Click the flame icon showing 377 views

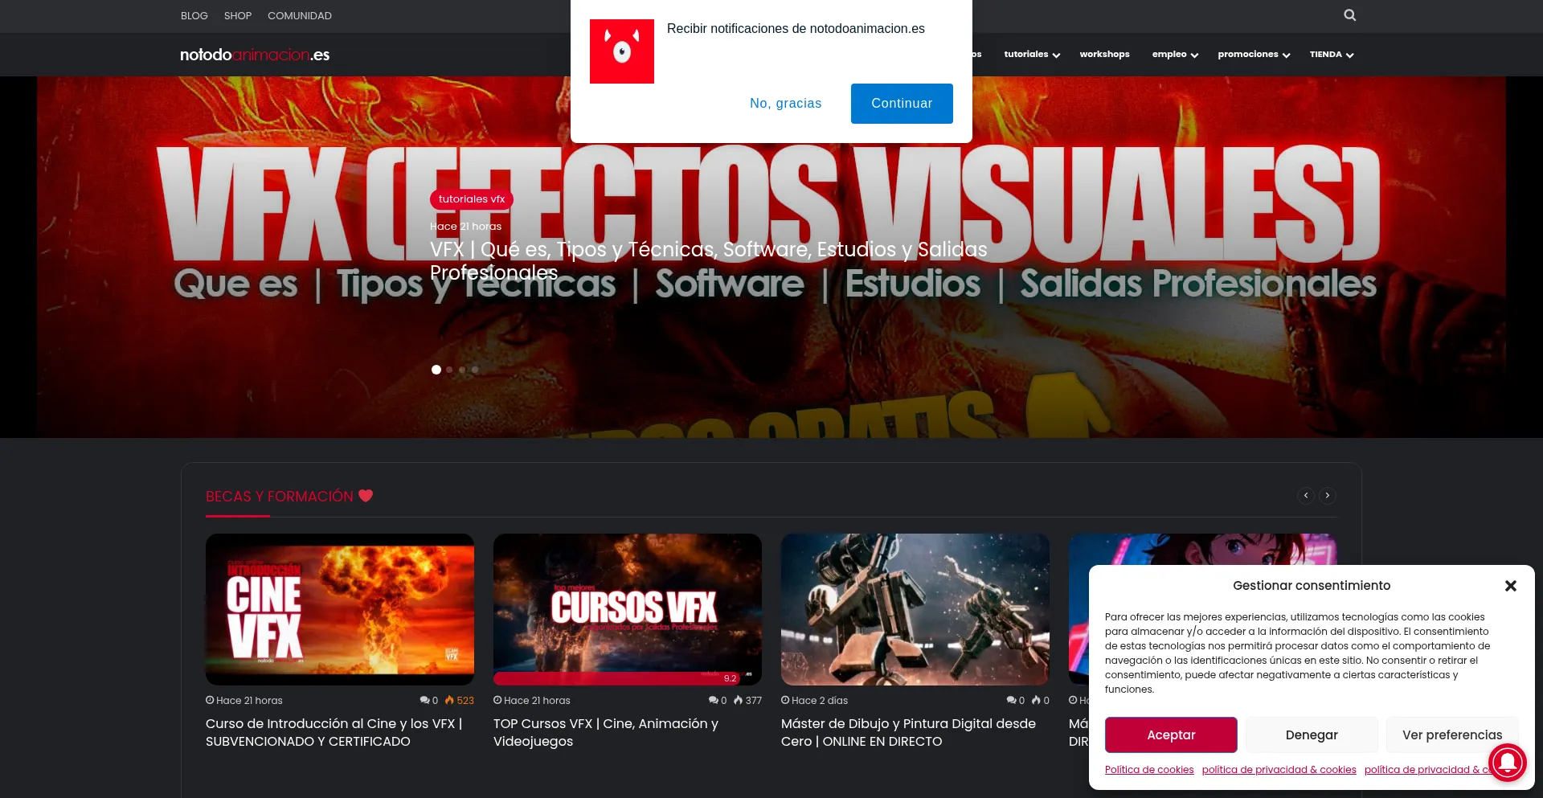pyautogui.click(x=738, y=701)
